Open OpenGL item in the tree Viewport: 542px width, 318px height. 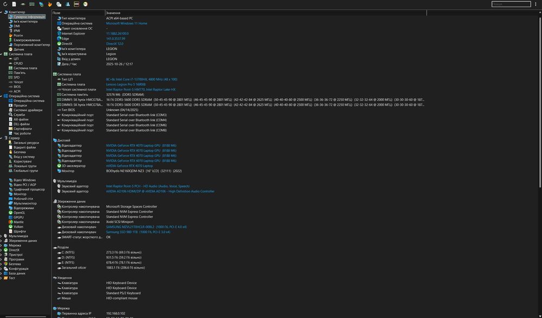(17, 212)
